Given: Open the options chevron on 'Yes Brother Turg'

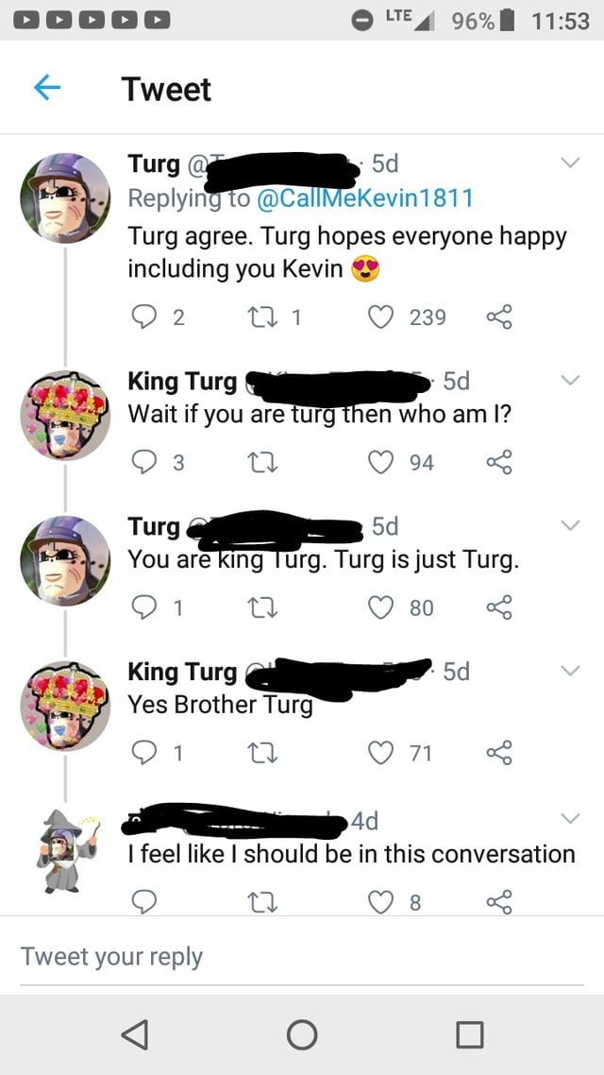Looking at the screenshot, I should tap(569, 670).
